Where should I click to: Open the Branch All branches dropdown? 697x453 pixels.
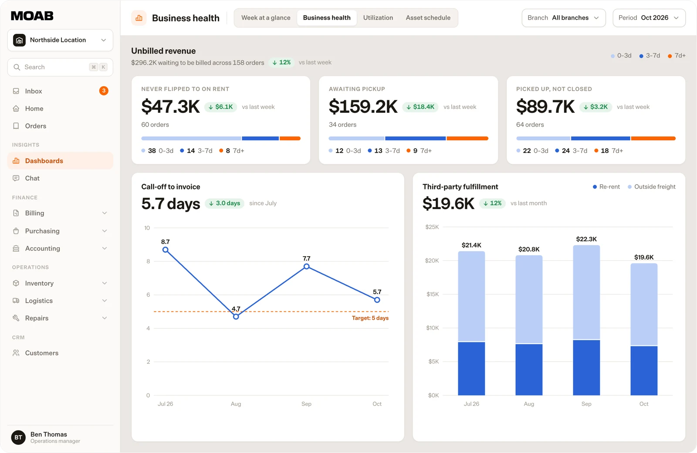click(564, 18)
